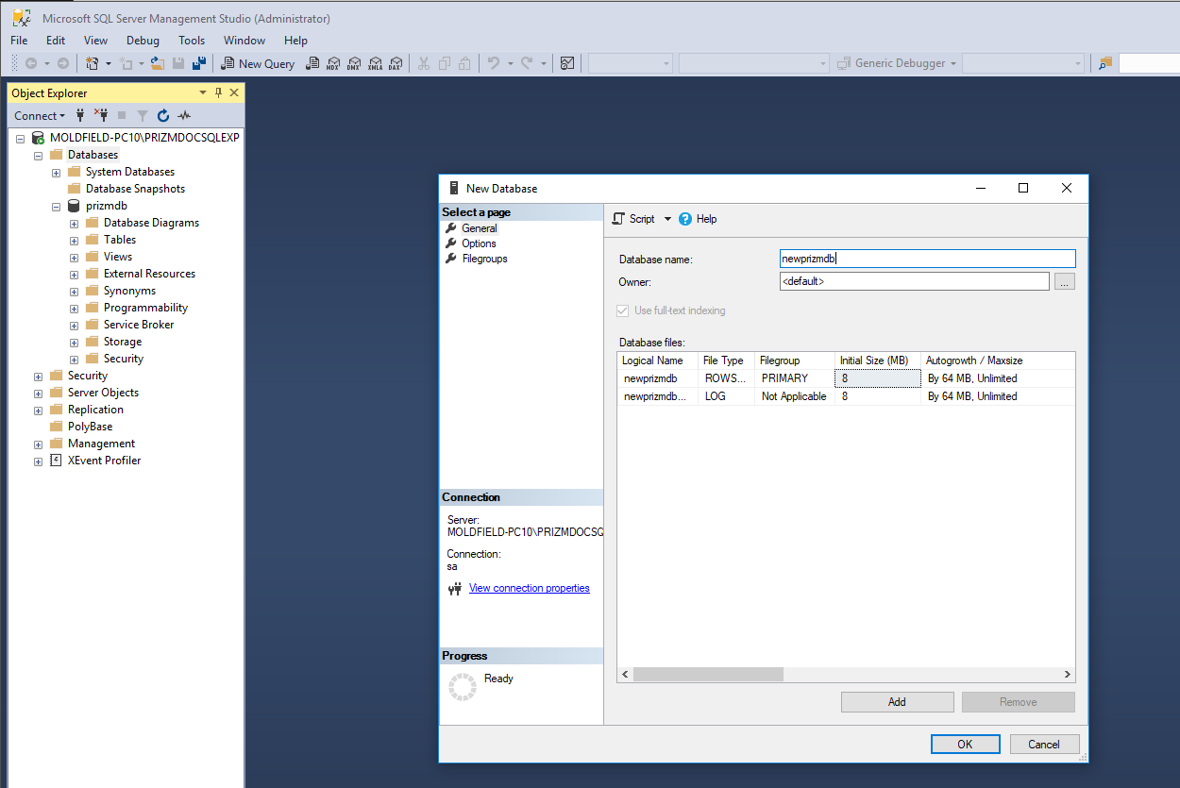Close the Object Explorer panel
Screen dimensions: 1180x788
click(x=234, y=92)
